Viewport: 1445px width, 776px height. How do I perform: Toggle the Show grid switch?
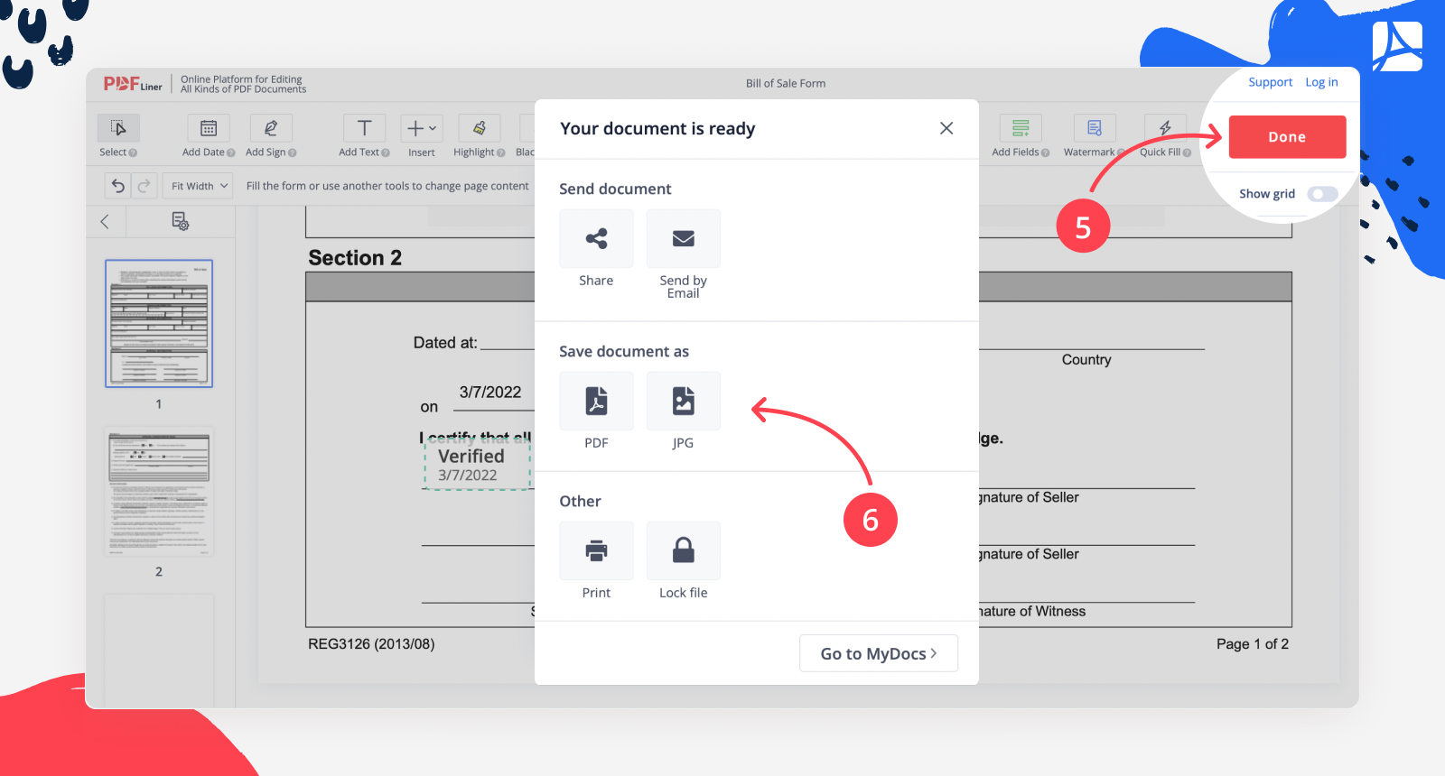coord(1322,194)
